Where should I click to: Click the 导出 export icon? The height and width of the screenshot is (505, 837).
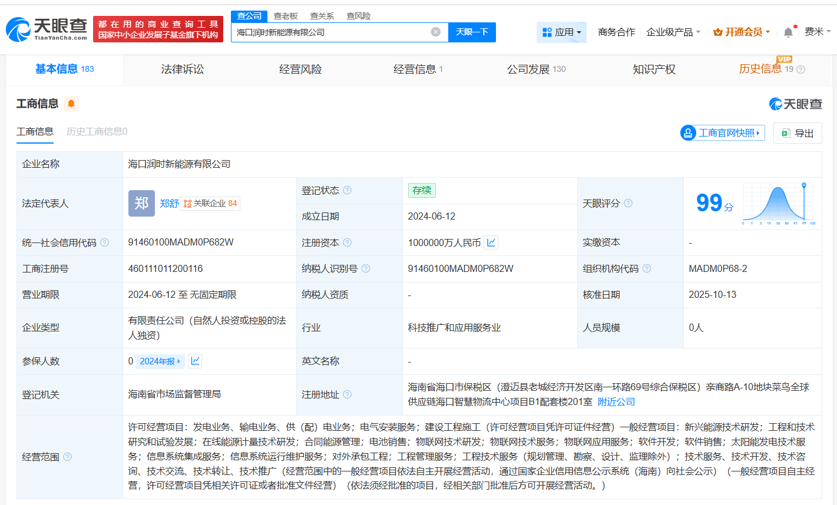(785, 133)
